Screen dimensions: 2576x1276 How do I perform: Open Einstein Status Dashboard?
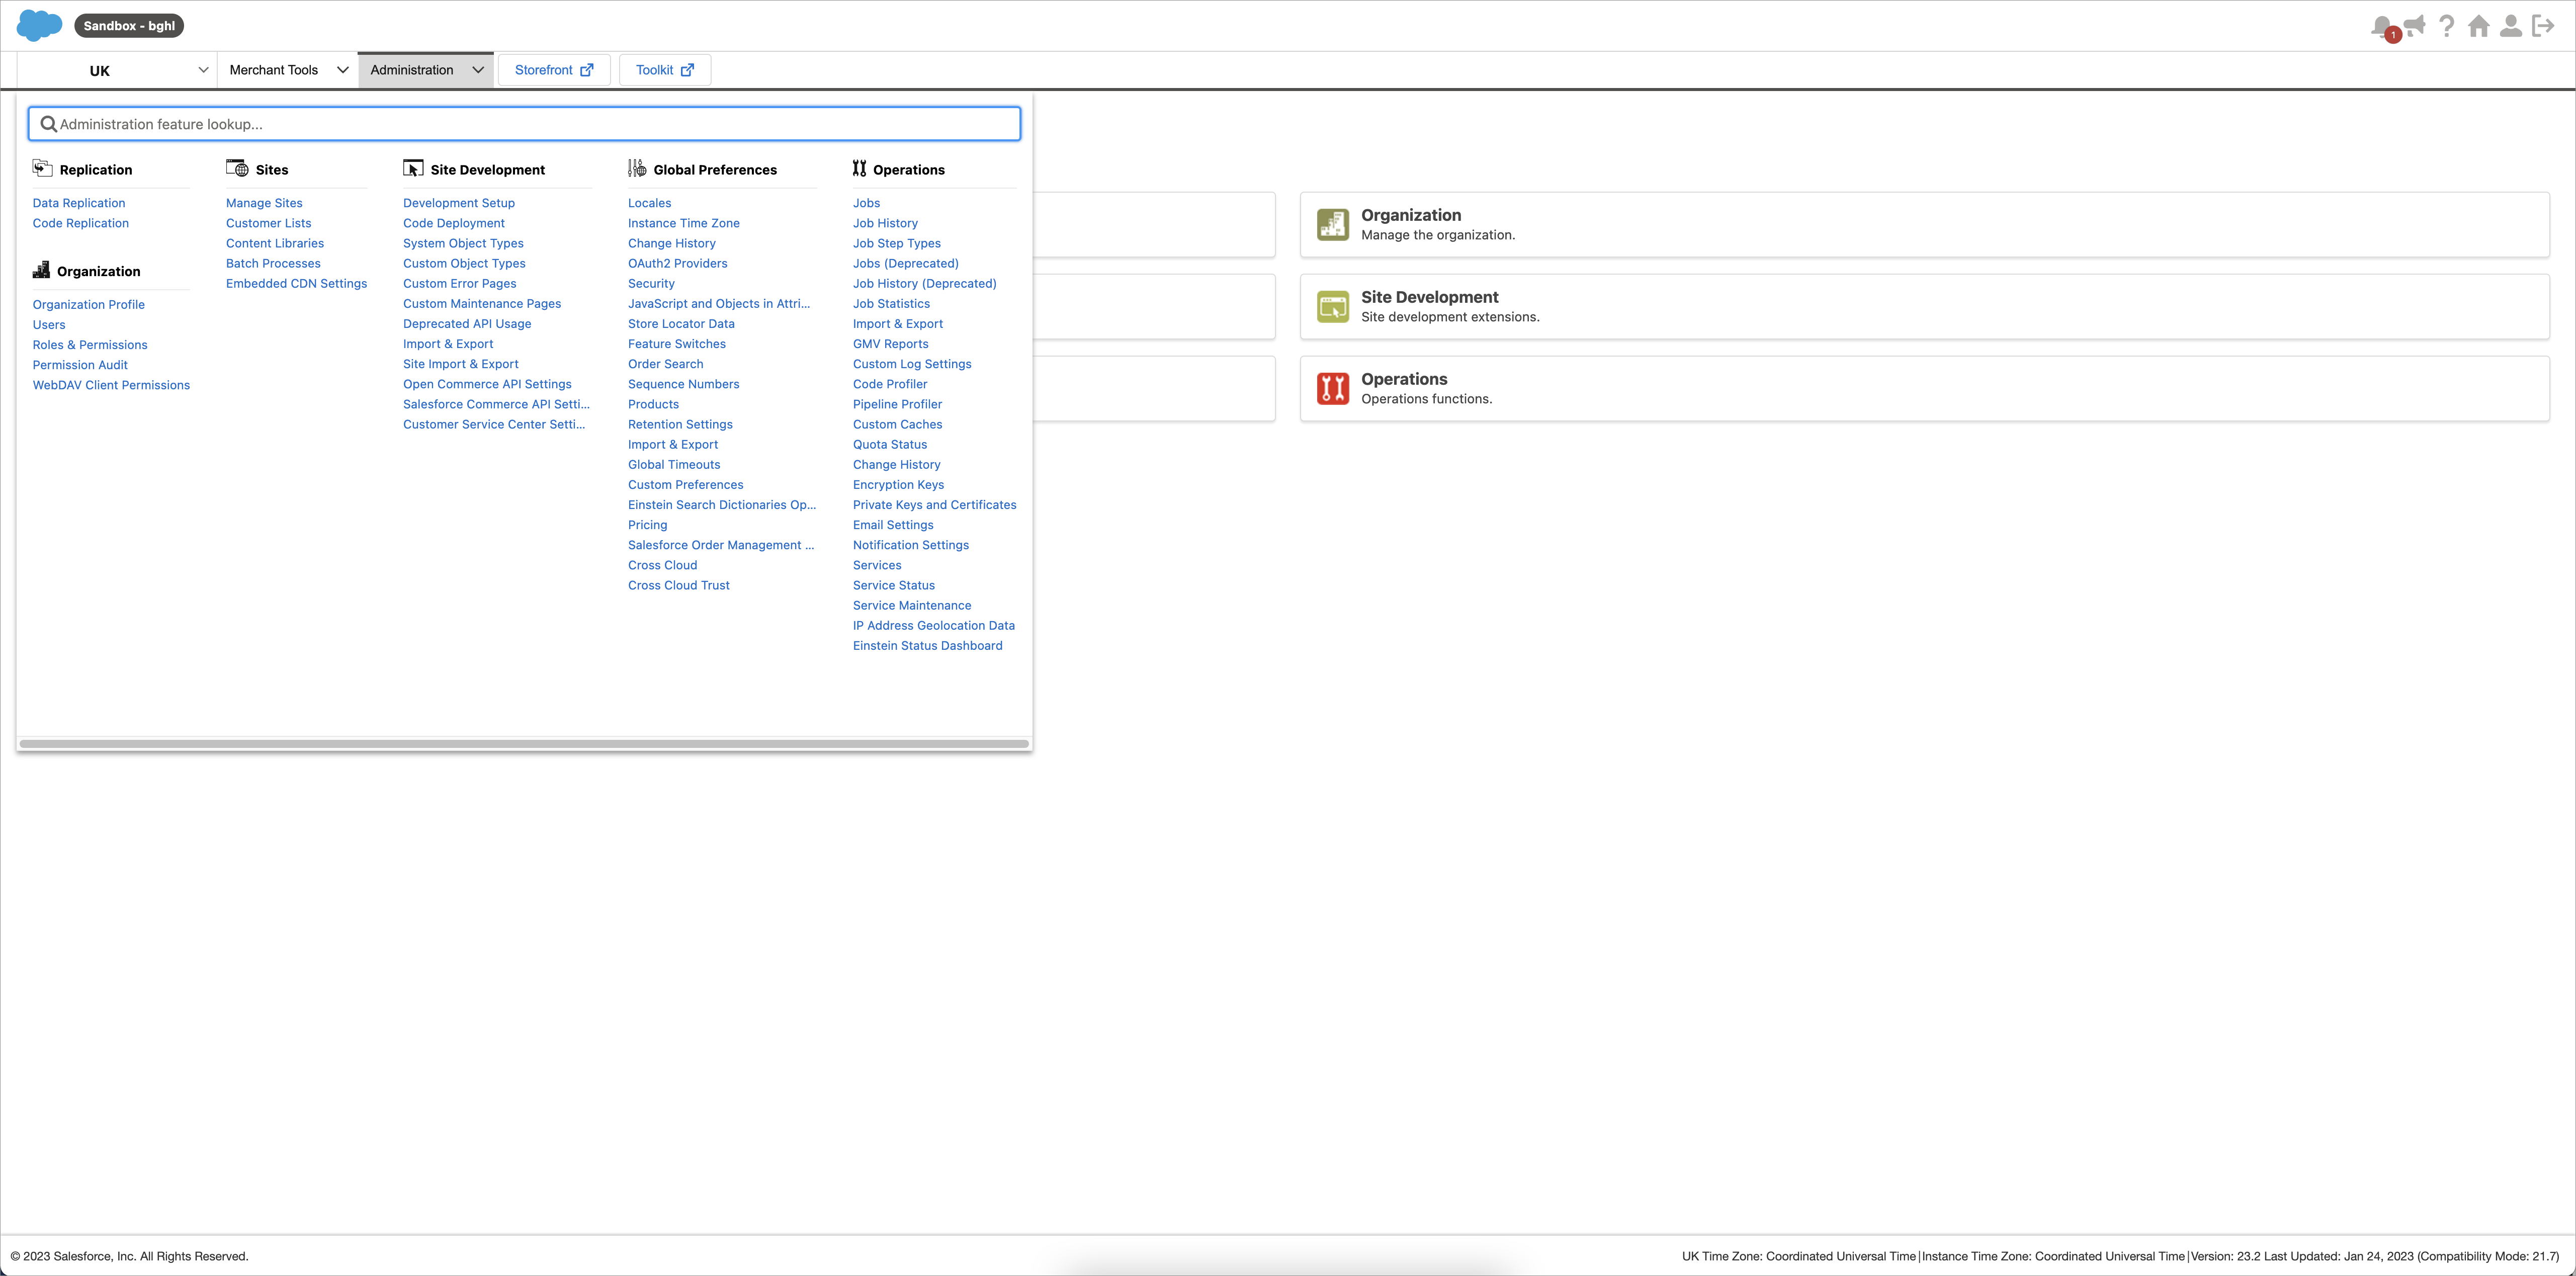pyautogui.click(x=928, y=646)
